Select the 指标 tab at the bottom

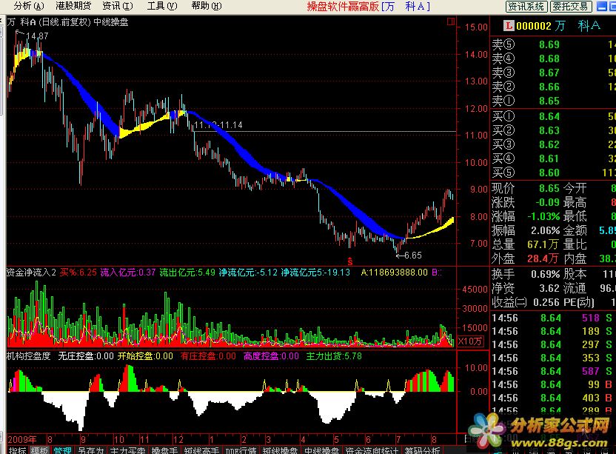point(18,450)
